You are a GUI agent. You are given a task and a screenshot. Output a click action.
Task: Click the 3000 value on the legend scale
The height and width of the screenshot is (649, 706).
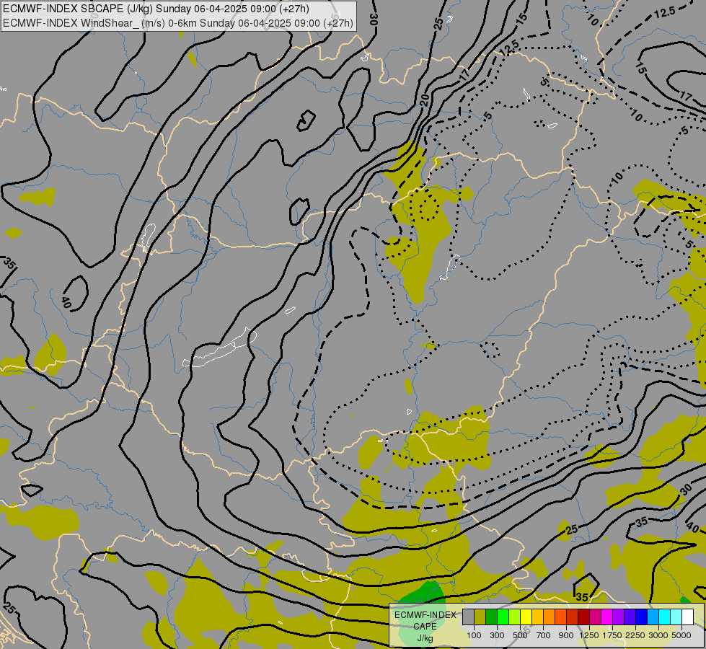(658, 635)
